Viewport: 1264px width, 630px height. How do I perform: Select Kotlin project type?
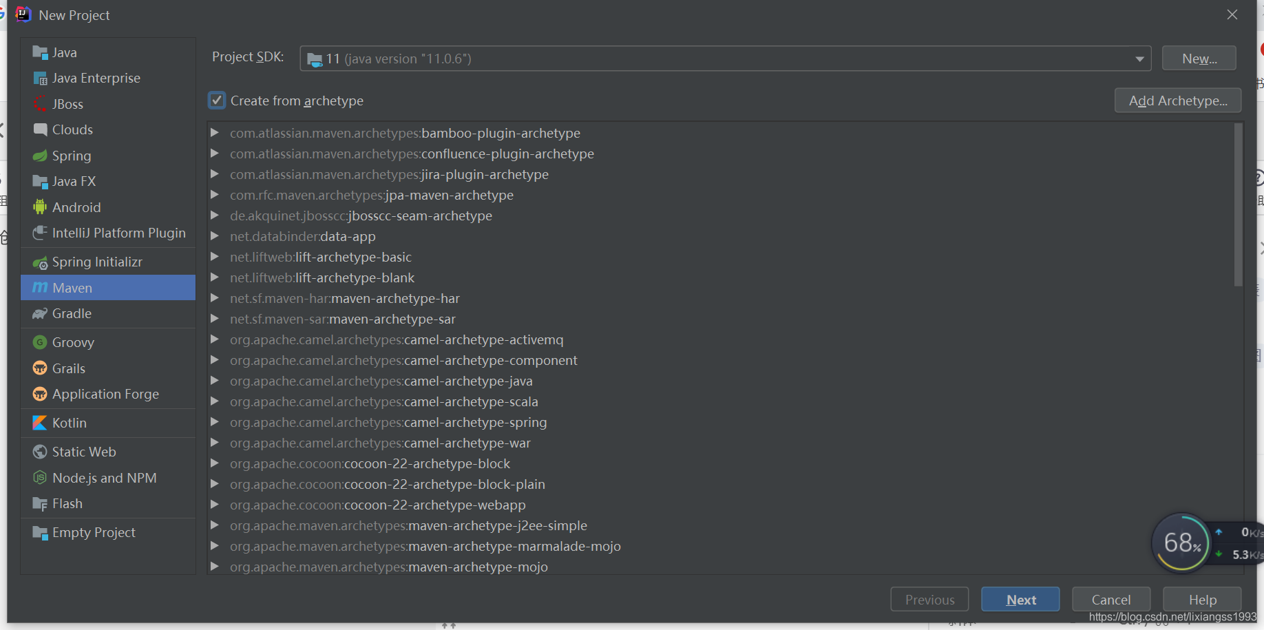coord(108,423)
